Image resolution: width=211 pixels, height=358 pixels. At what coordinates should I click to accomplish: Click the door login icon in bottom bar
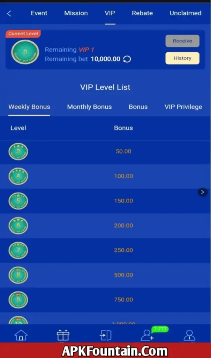pos(105,335)
